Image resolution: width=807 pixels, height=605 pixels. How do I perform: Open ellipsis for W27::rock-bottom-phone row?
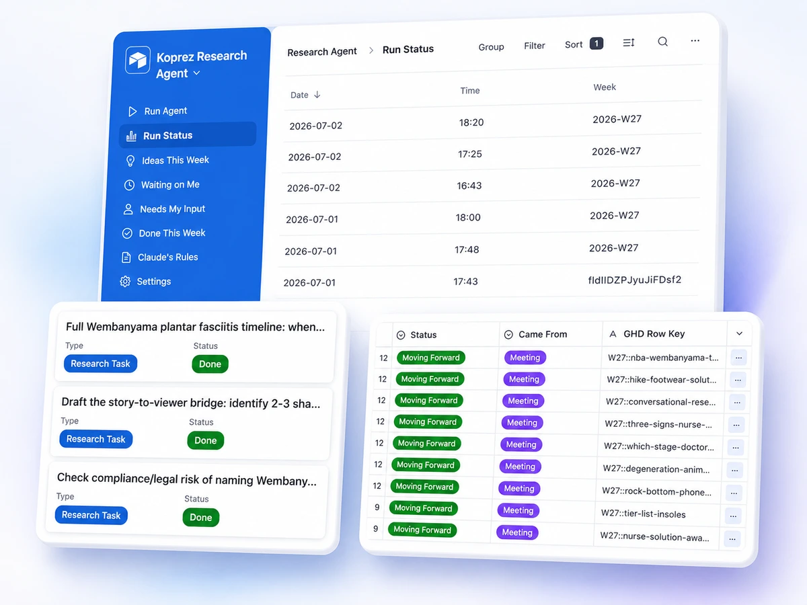point(734,493)
